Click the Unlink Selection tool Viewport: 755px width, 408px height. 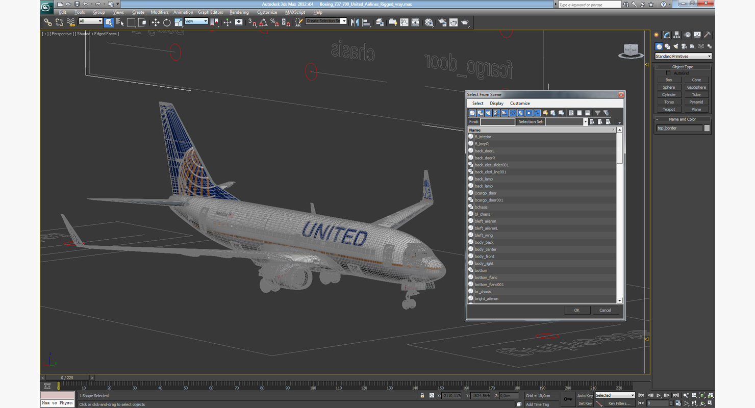pos(59,22)
